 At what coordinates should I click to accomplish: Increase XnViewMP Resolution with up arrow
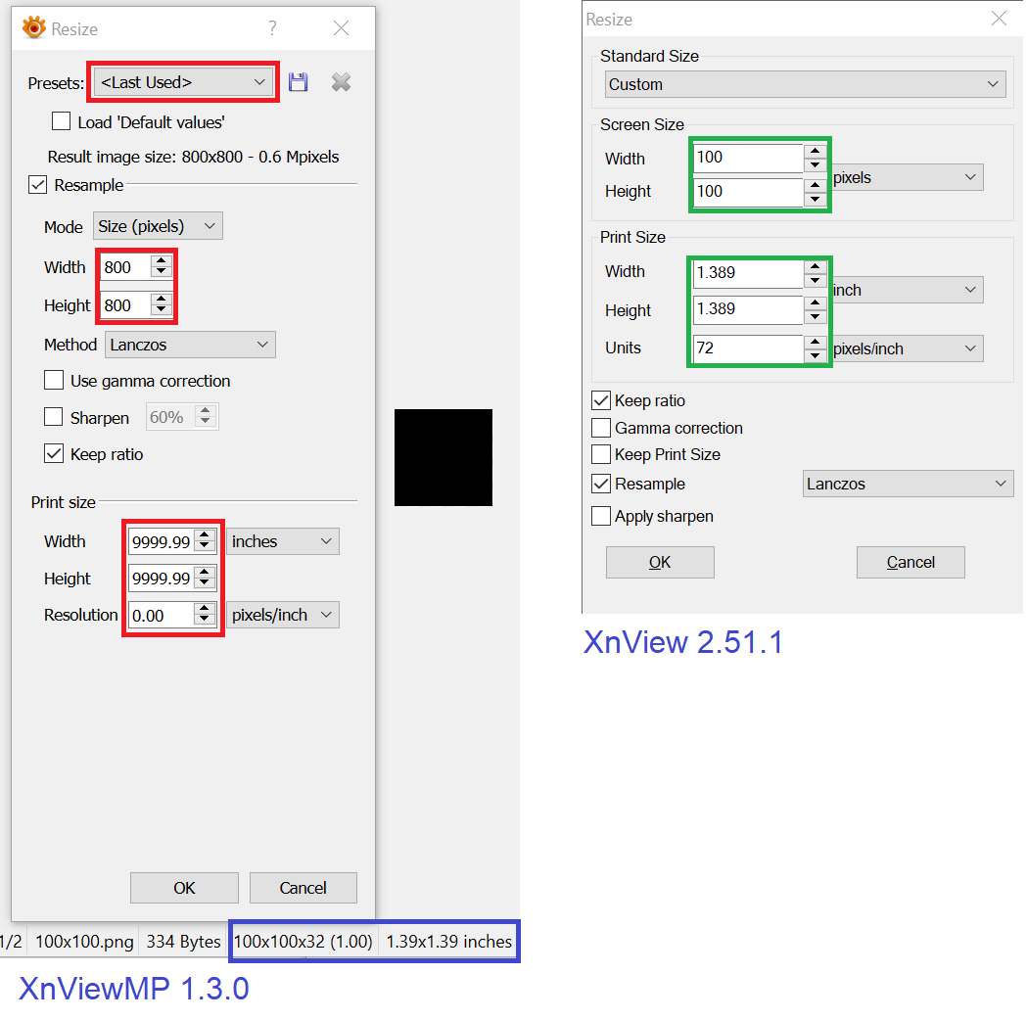pos(205,609)
